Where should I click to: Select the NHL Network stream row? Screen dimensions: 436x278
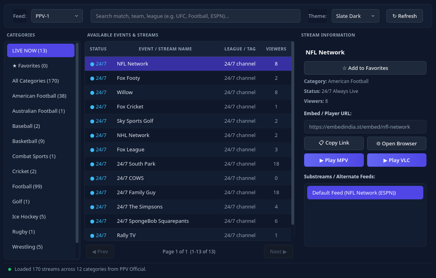(188, 135)
